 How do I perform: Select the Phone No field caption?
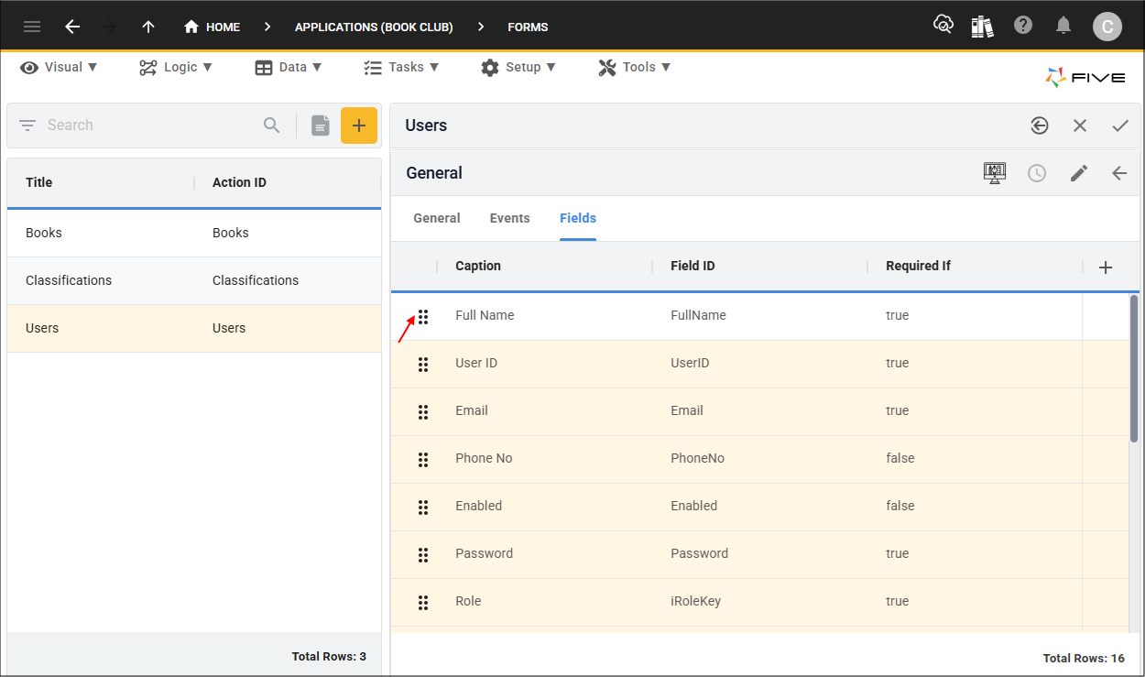tap(484, 458)
